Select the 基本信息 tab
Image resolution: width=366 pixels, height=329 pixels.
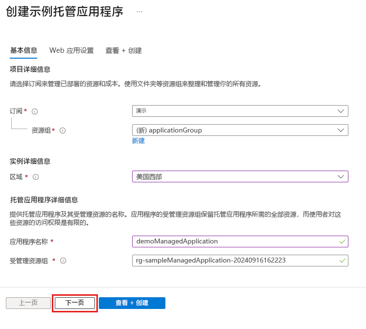tap(23, 50)
